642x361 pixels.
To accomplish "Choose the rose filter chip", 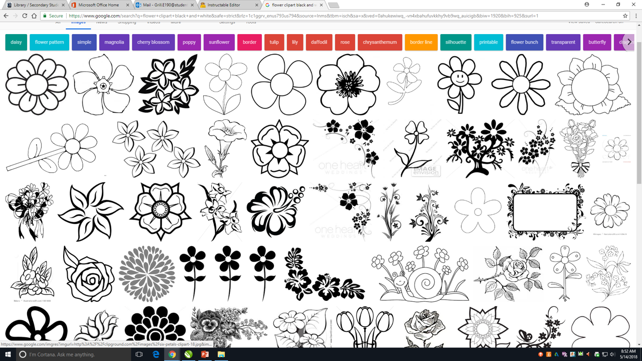I will point(345,42).
